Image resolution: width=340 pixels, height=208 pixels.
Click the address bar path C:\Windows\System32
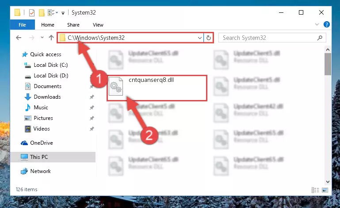point(96,38)
